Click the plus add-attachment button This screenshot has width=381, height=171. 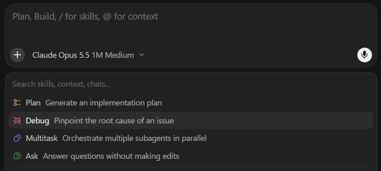coord(18,55)
